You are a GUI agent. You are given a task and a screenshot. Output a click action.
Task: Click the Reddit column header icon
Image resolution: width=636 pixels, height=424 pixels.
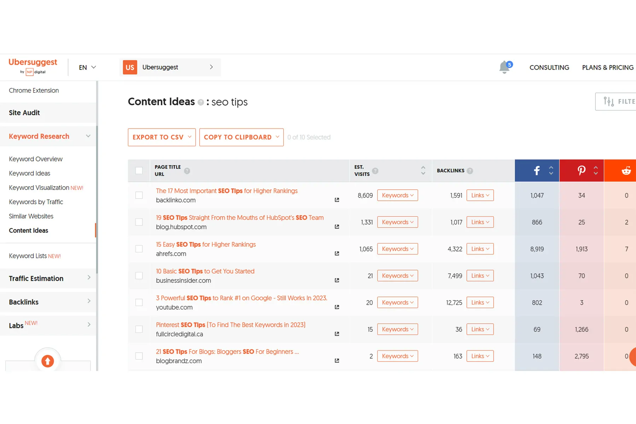click(x=626, y=171)
